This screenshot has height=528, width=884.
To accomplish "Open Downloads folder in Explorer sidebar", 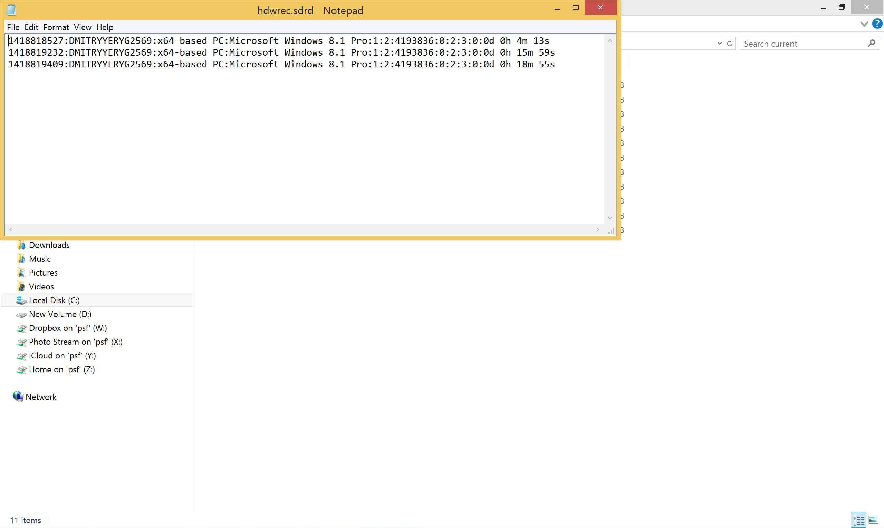I will [x=49, y=245].
